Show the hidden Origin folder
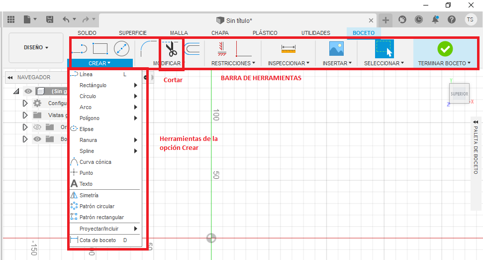 [37, 127]
